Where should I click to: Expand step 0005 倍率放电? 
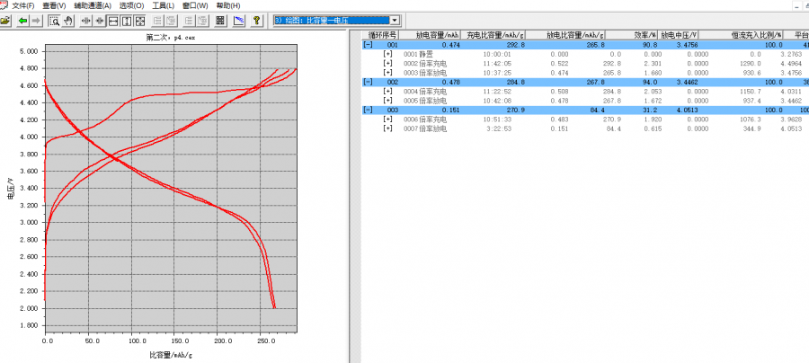coord(388,101)
